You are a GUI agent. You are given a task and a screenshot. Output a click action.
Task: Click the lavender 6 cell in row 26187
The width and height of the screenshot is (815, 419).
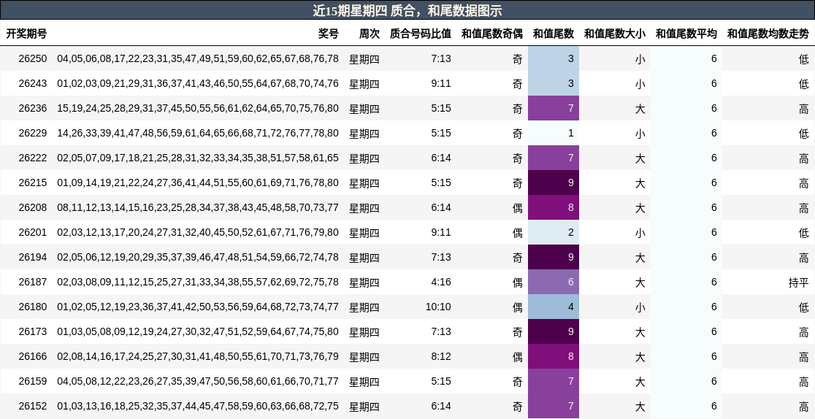point(554,282)
